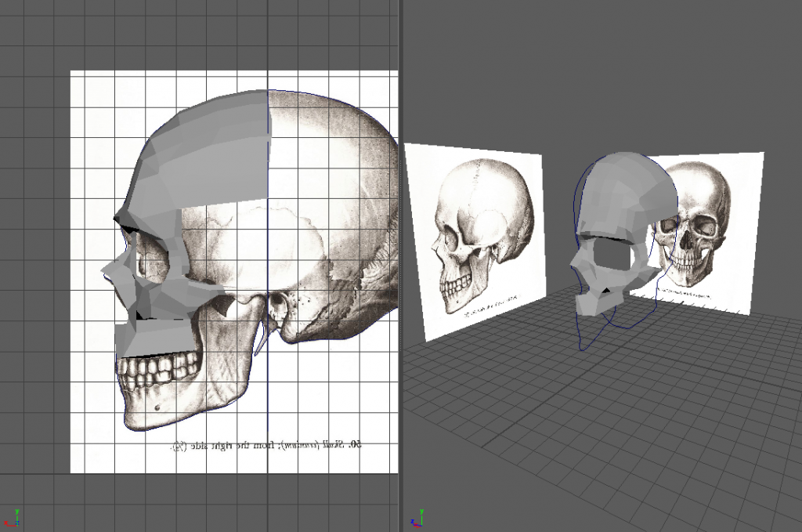This screenshot has width=802, height=532.
Task: Click the axis gizmo in perspective viewport
Action: pyautogui.click(x=416, y=518)
